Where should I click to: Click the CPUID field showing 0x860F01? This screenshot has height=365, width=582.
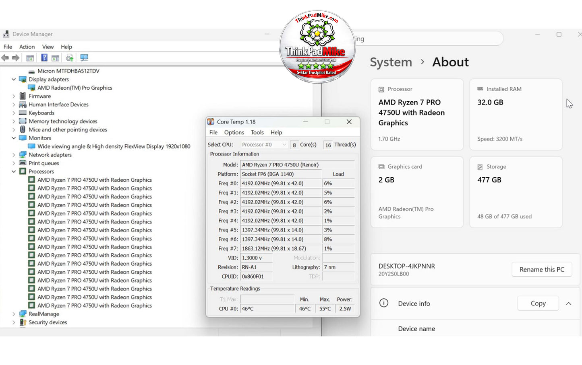tap(257, 277)
